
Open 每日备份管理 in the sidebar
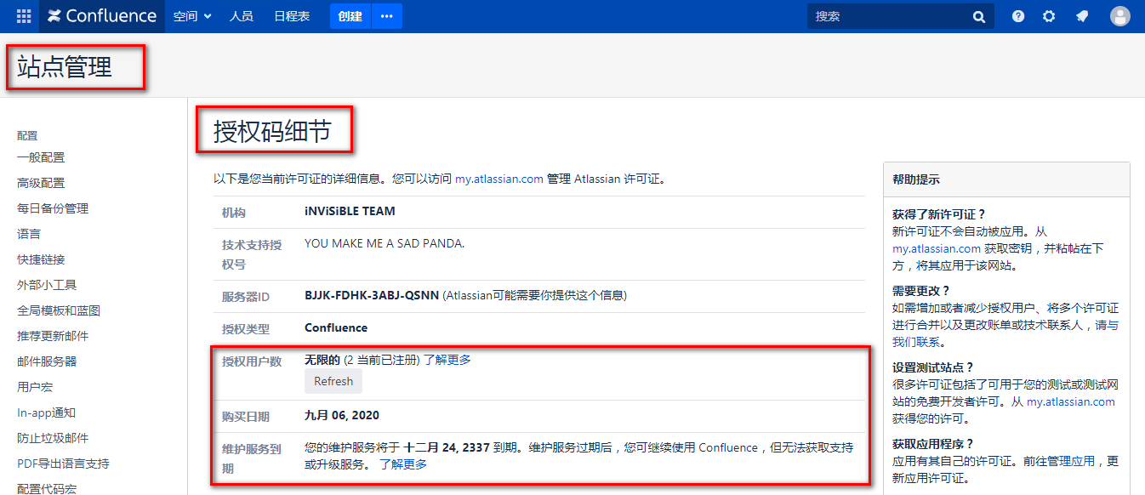pos(53,208)
